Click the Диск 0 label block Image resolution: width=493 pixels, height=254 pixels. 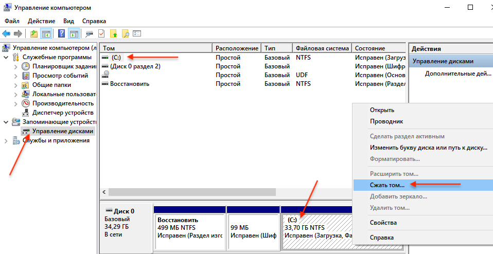point(127,229)
